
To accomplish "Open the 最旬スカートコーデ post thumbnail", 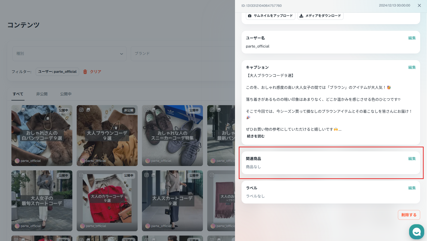I will [42, 201].
